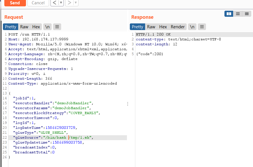Open the back history dropdown arrow

tap(61, 3)
